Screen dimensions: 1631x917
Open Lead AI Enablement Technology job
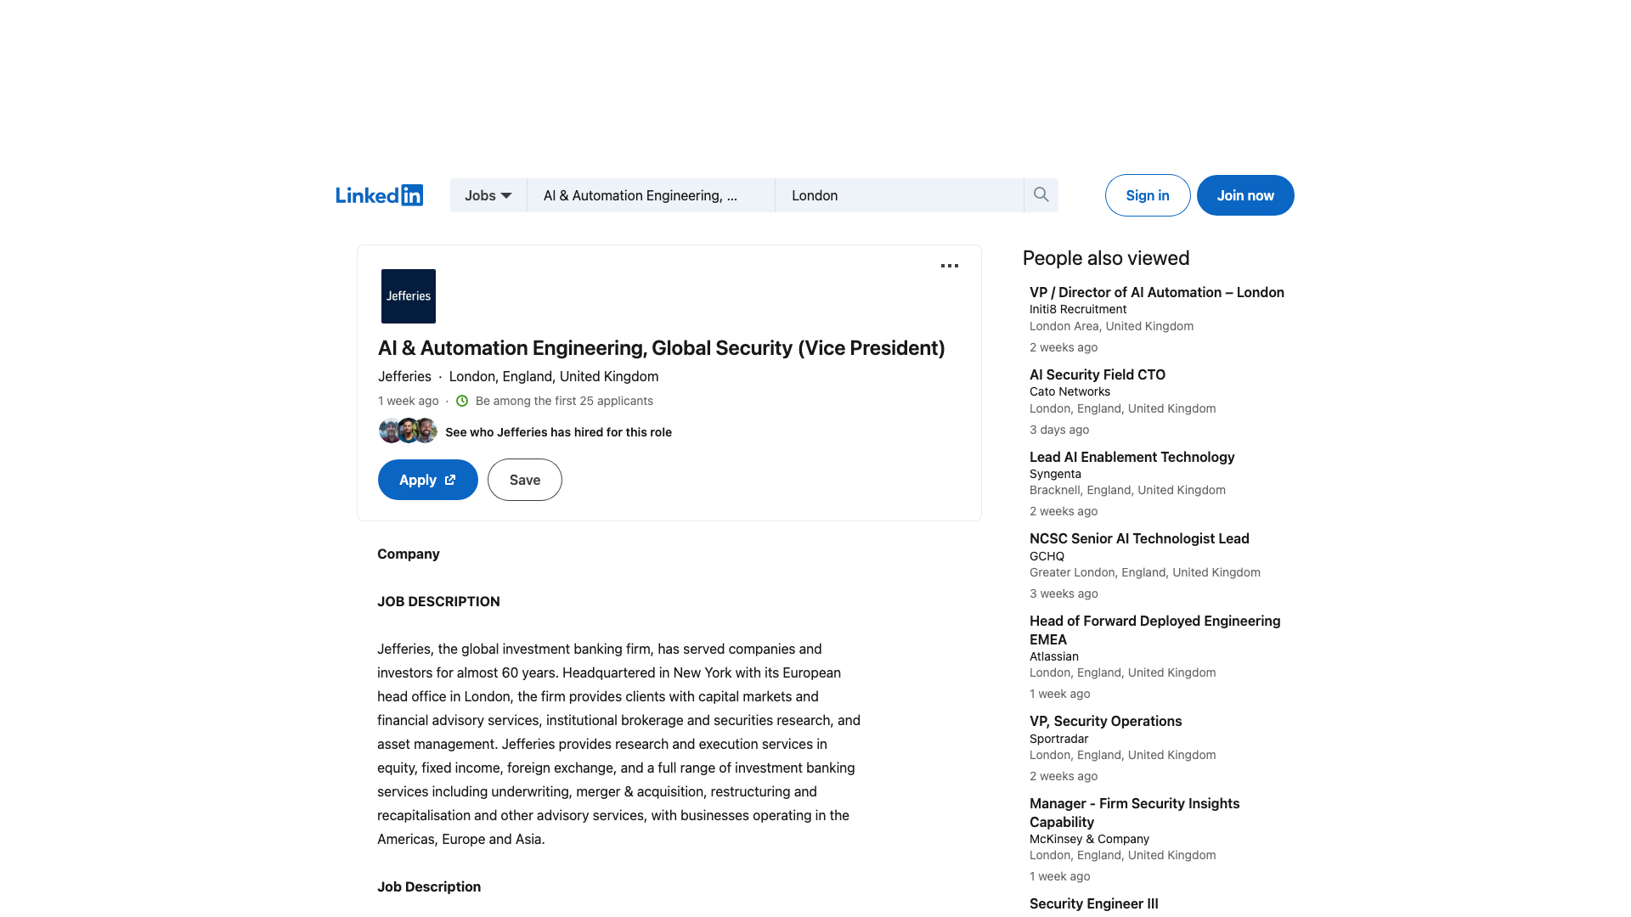click(x=1132, y=457)
